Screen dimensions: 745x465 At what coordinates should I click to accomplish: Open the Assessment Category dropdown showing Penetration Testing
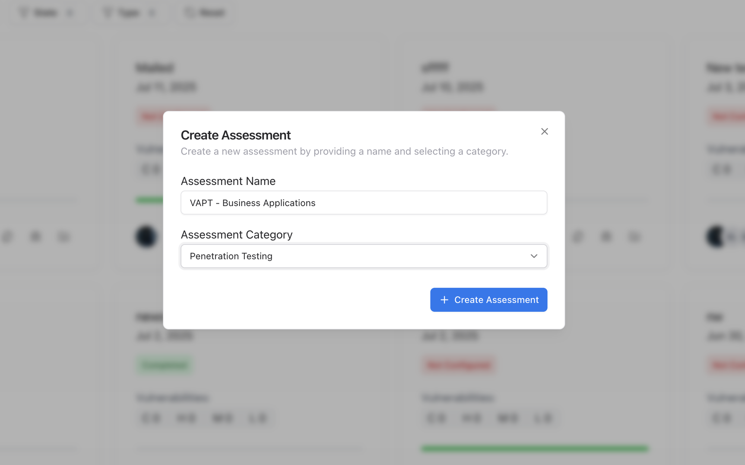364,256
